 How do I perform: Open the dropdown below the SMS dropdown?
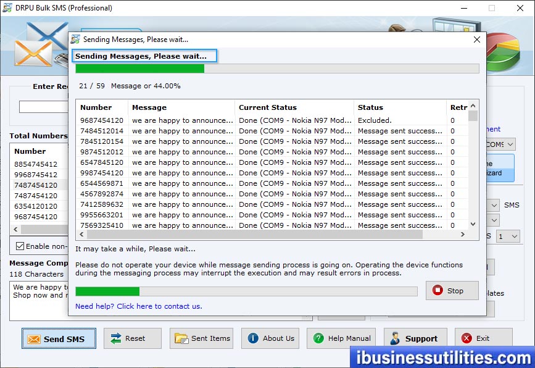click(x=494, y=220)
